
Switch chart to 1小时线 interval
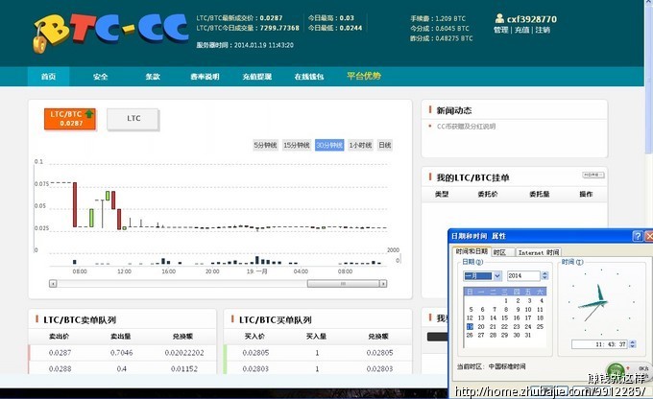[x=361, y=145]
